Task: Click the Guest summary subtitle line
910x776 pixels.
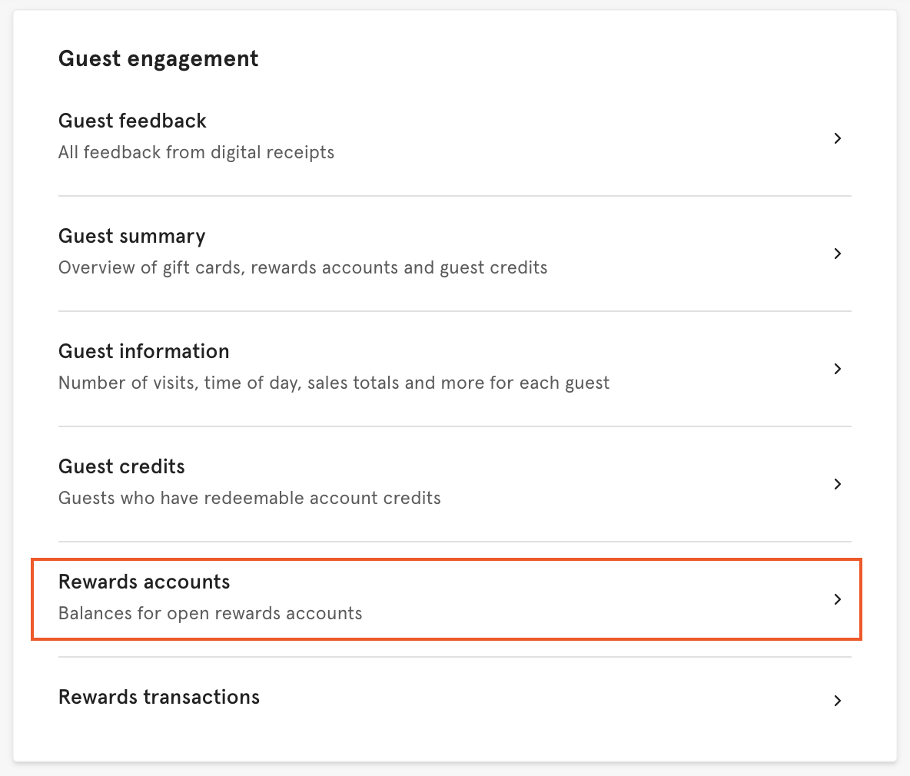Action: [x=302, y=267]
